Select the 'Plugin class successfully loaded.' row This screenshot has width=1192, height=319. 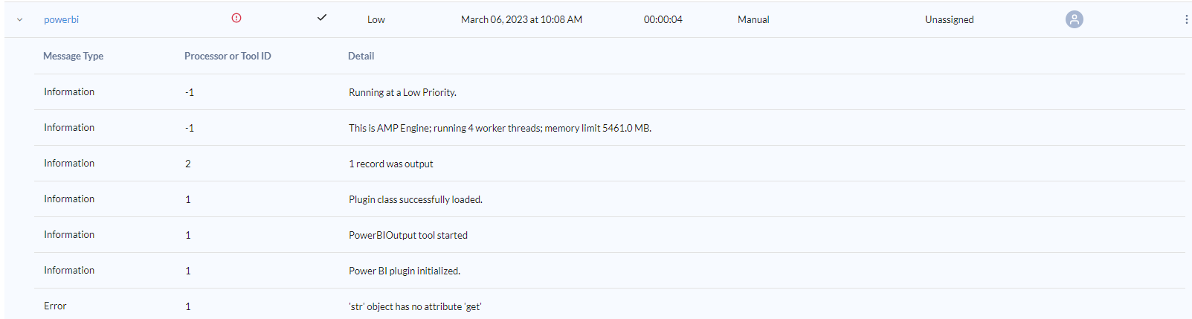tap(415, 199)
